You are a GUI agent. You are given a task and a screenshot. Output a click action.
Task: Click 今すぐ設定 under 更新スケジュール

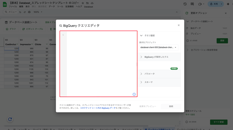click(x=190, y=115)
